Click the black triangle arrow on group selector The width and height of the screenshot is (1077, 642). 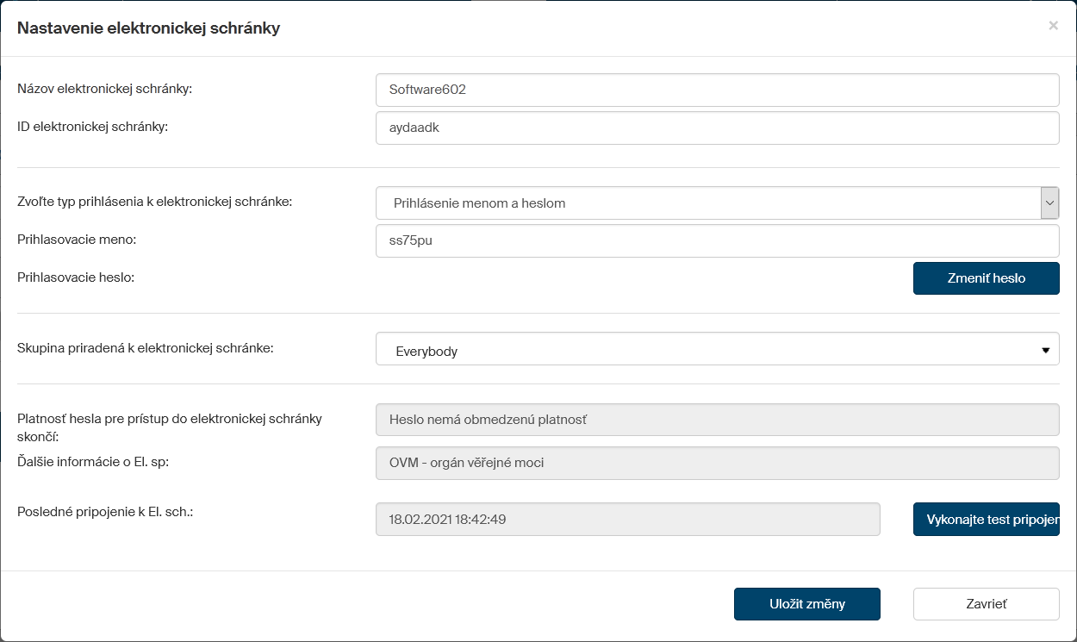tap(1045, 351)
